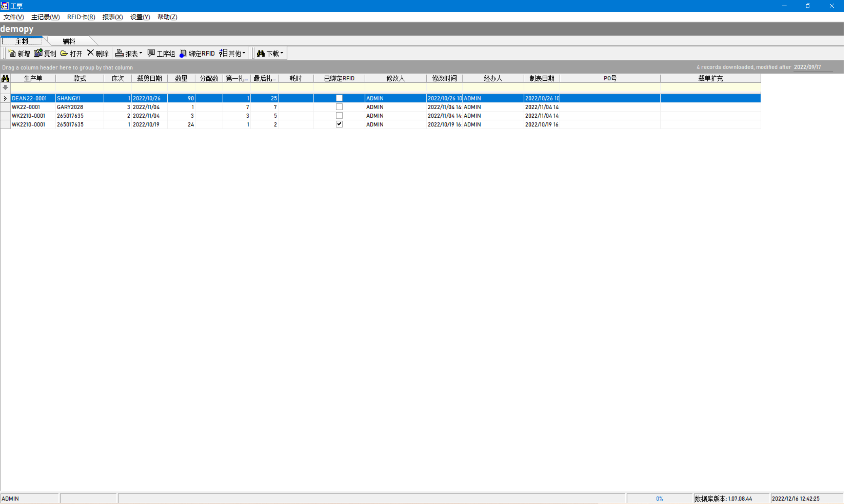The height and width of the screenshot is (504, 844).
Task: Open the 主记录(W) menu
Action: coord(45,17)
